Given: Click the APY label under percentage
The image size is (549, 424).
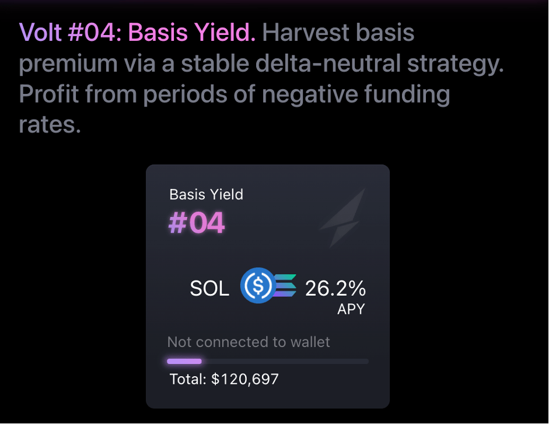Looking at the screenshot, I should point(351,309).
